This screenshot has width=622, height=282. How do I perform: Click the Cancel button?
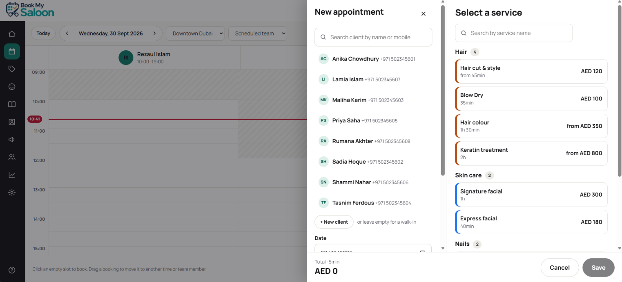tap(560, 268)
